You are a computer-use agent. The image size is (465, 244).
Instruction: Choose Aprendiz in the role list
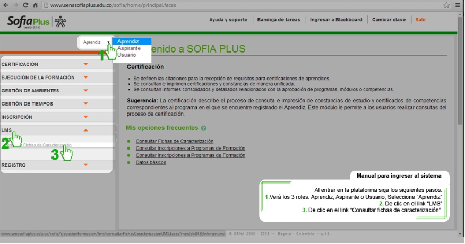(132, 41)
